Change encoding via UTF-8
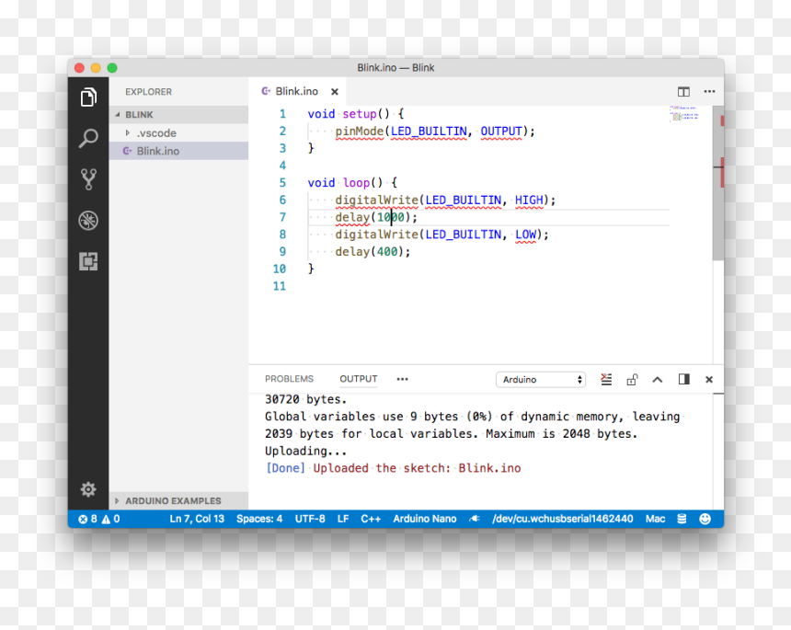Image resolution: width=791 pixels, height=630 pixels. (x=310, y=519)
